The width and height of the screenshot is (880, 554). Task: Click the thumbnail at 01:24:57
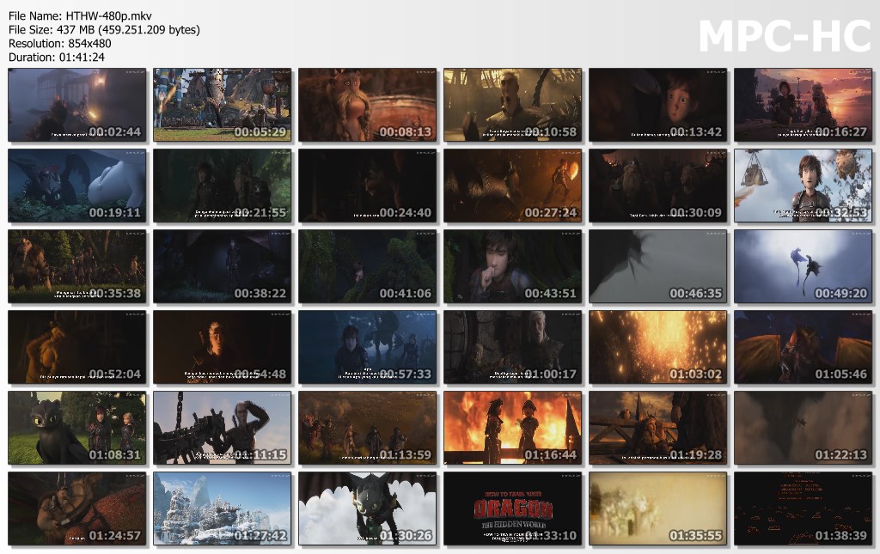tap(76, 508)
